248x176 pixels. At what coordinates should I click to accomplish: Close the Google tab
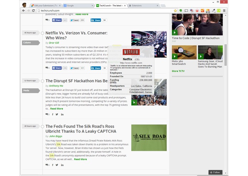coord(92,6)
